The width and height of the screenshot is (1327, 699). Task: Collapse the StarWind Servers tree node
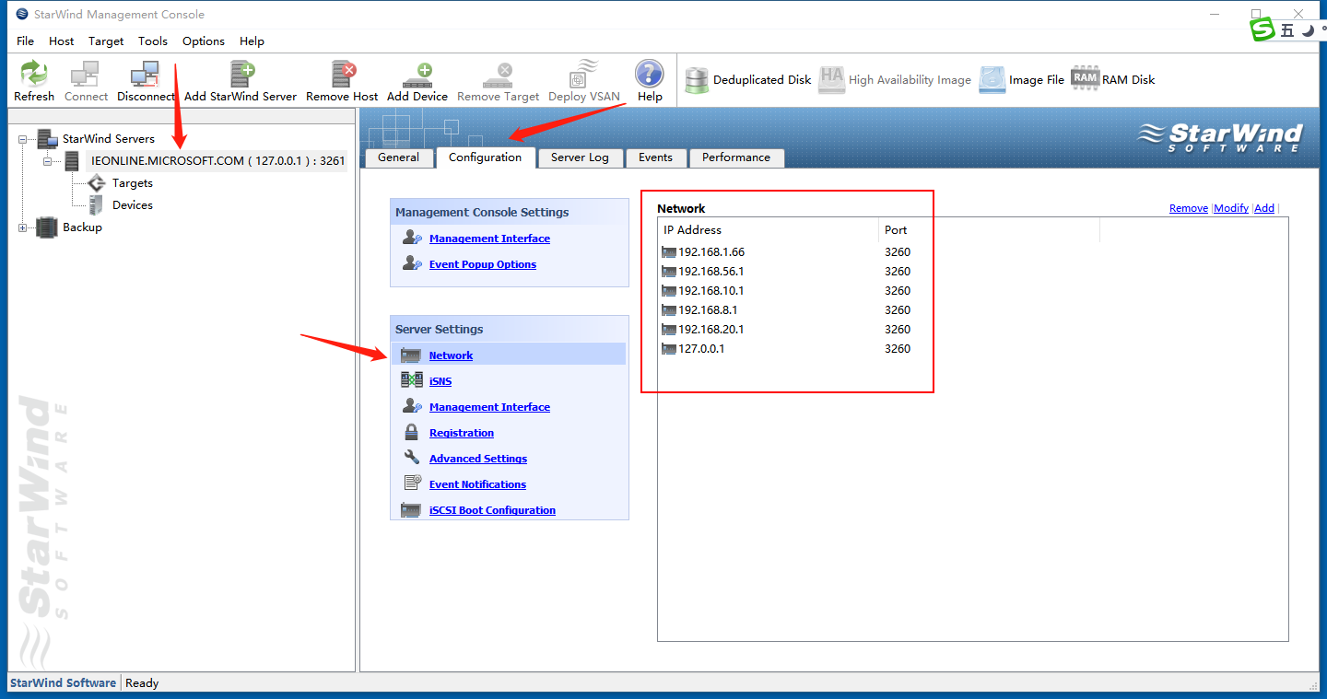click(23, 139)
